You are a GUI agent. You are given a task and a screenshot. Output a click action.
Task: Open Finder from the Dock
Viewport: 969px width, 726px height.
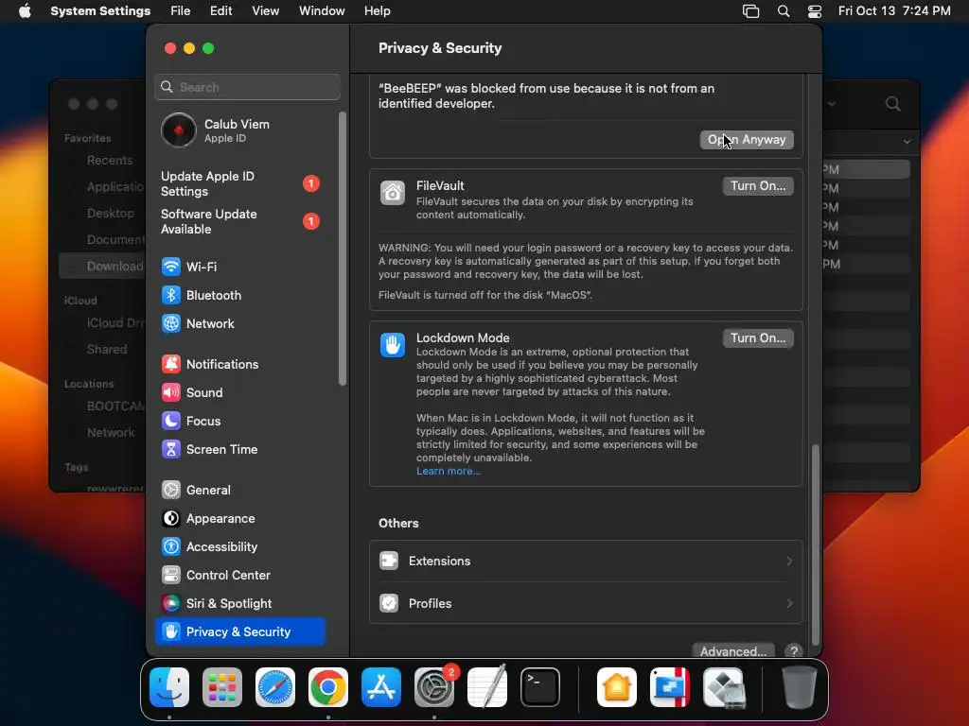coord(169,687)
